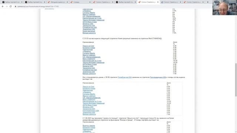
Task: Click the lock icon in address bar
Action: point(16,7)
